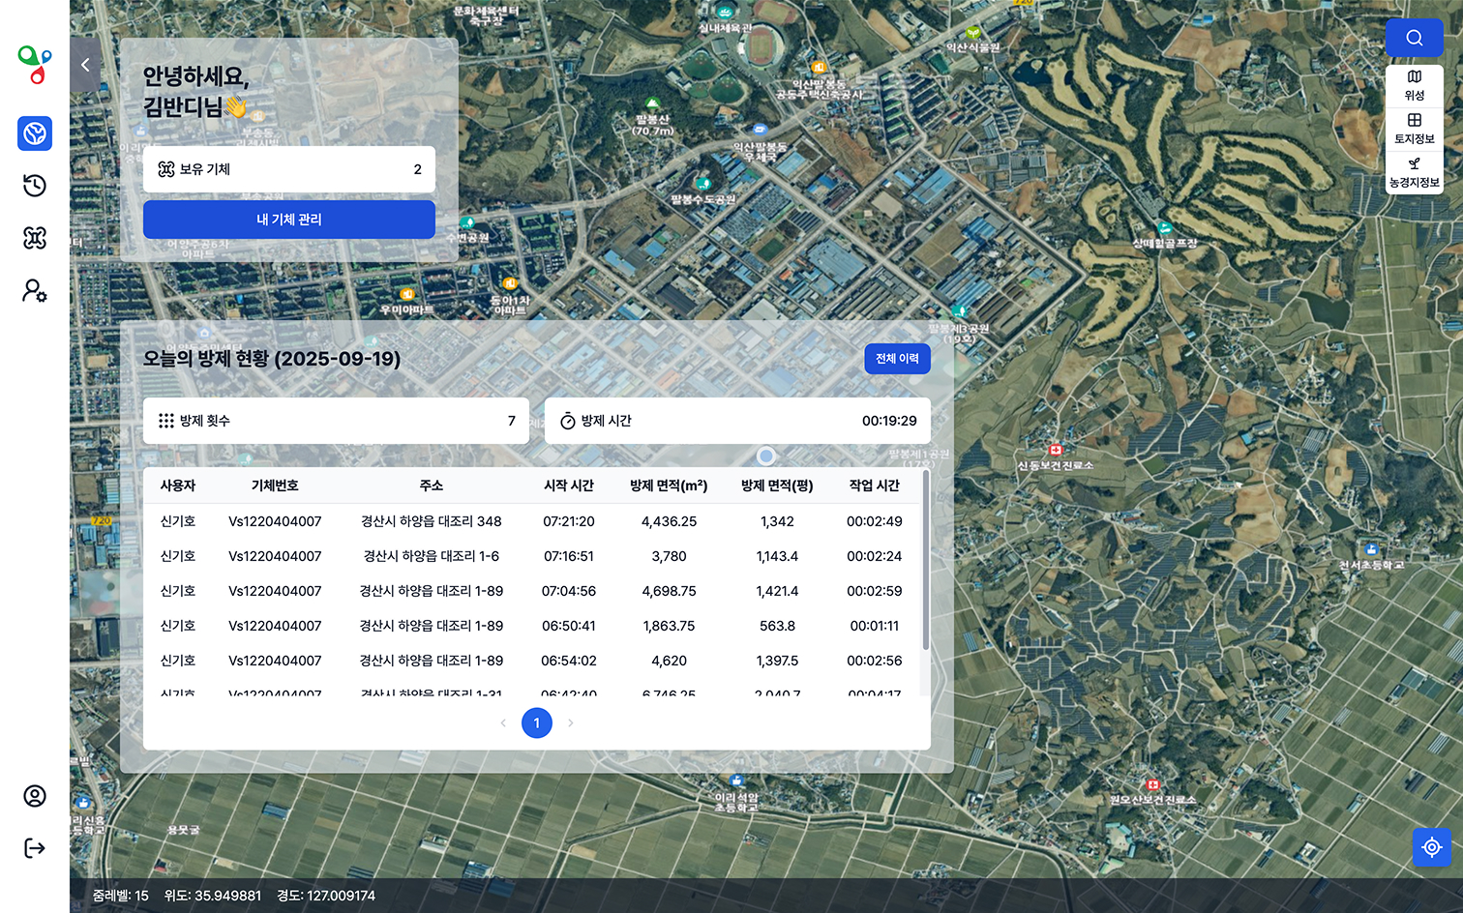This screenshot has height=913, width=1463.
Task: Collapse the side panel with left chevron
Action: point(85,65)
